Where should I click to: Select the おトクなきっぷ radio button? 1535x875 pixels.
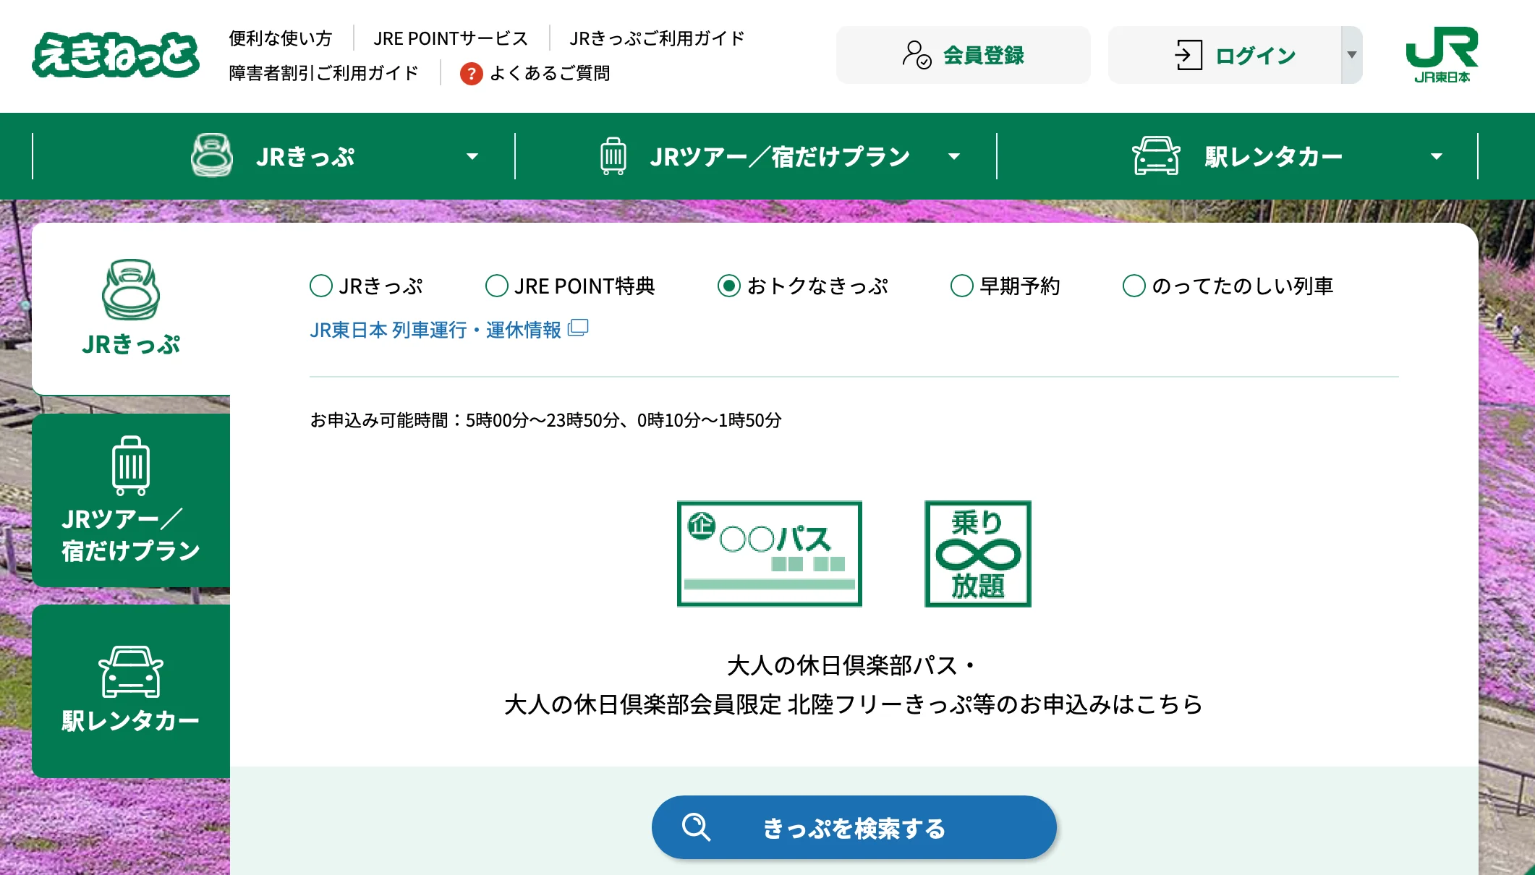[x=729, y=286]
